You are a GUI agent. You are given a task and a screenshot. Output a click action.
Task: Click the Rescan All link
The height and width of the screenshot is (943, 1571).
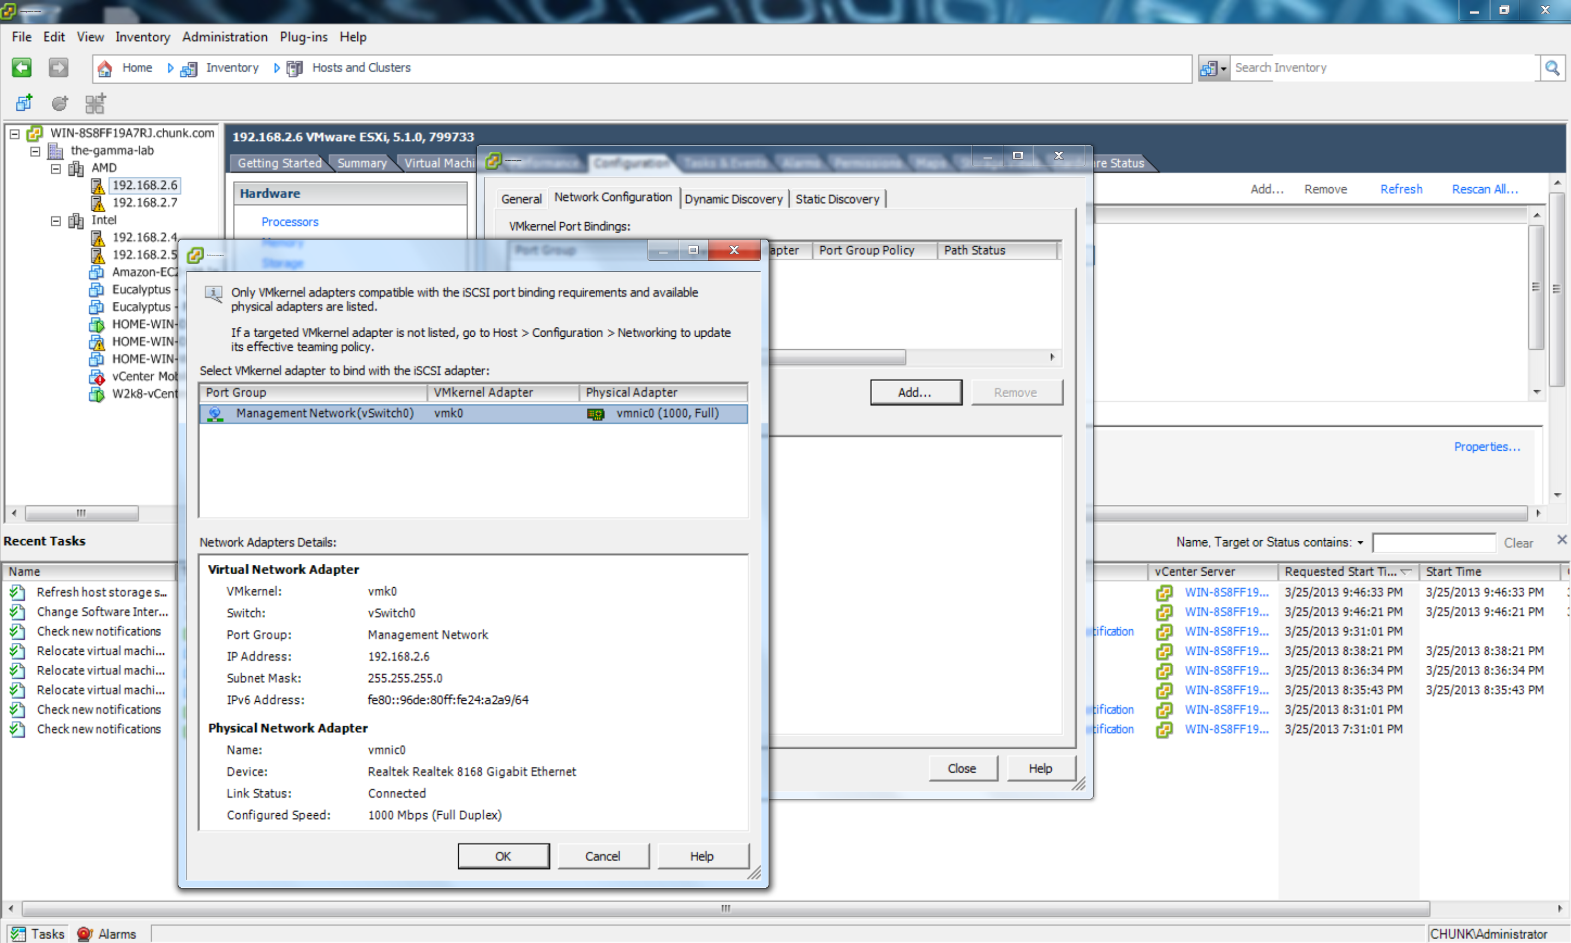(1484, 189)
